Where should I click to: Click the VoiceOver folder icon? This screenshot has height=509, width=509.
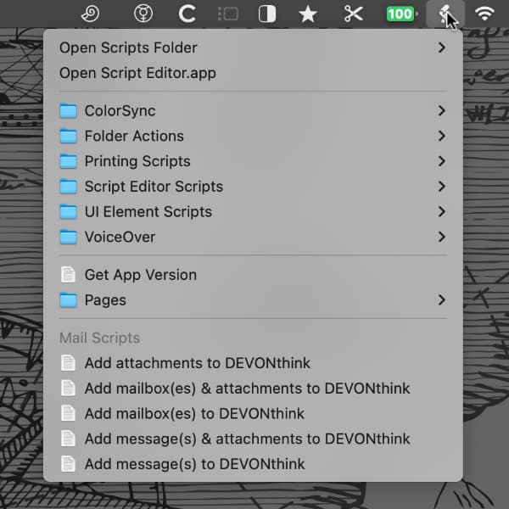click(68, 237)
